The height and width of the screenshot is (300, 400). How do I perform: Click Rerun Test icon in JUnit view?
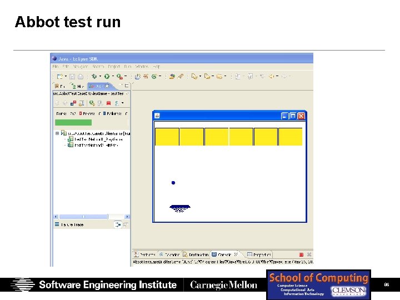click(x=92, y=103)
